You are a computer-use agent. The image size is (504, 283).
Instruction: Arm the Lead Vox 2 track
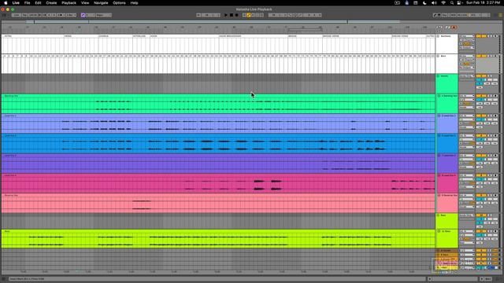pos(495,135)
